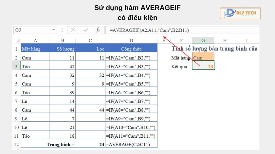Click the Cancel X icon in formula bar
The width and height of the screenshot is (275, 154).
[x=73, y=30]
